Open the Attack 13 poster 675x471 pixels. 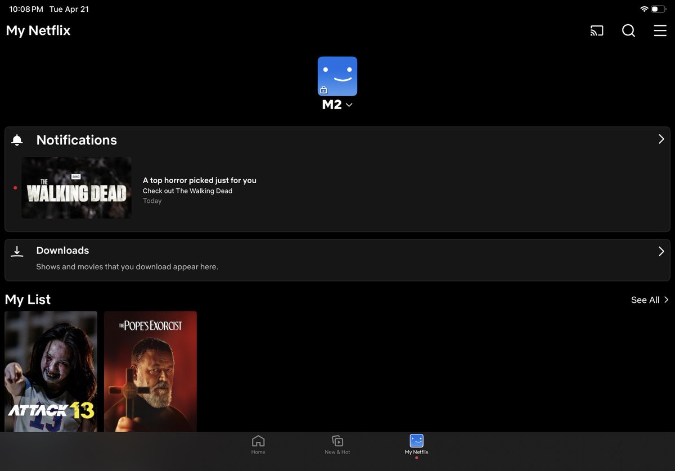tap(51, 372)
